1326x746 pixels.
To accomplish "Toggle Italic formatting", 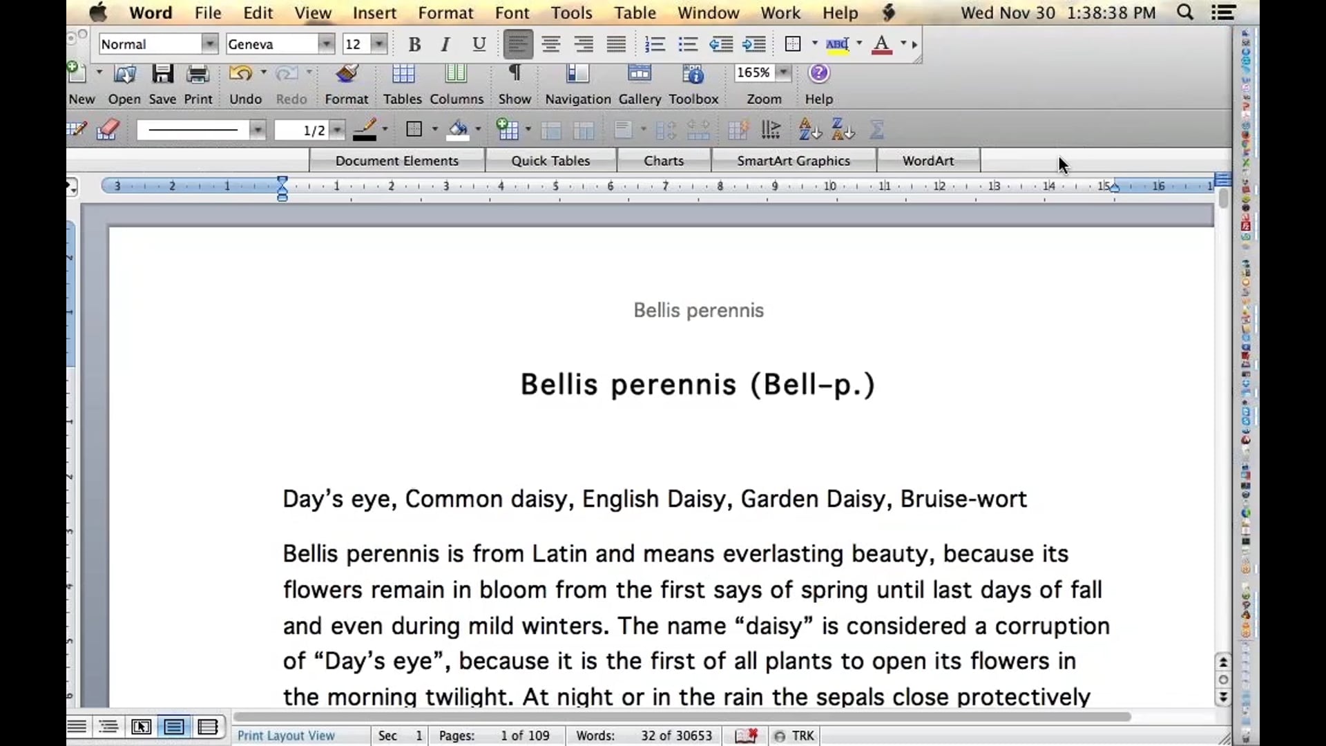I will [445, 44].
